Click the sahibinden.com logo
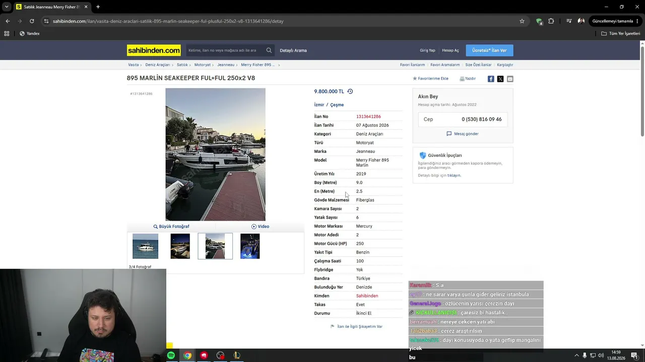 coord(154,50)
